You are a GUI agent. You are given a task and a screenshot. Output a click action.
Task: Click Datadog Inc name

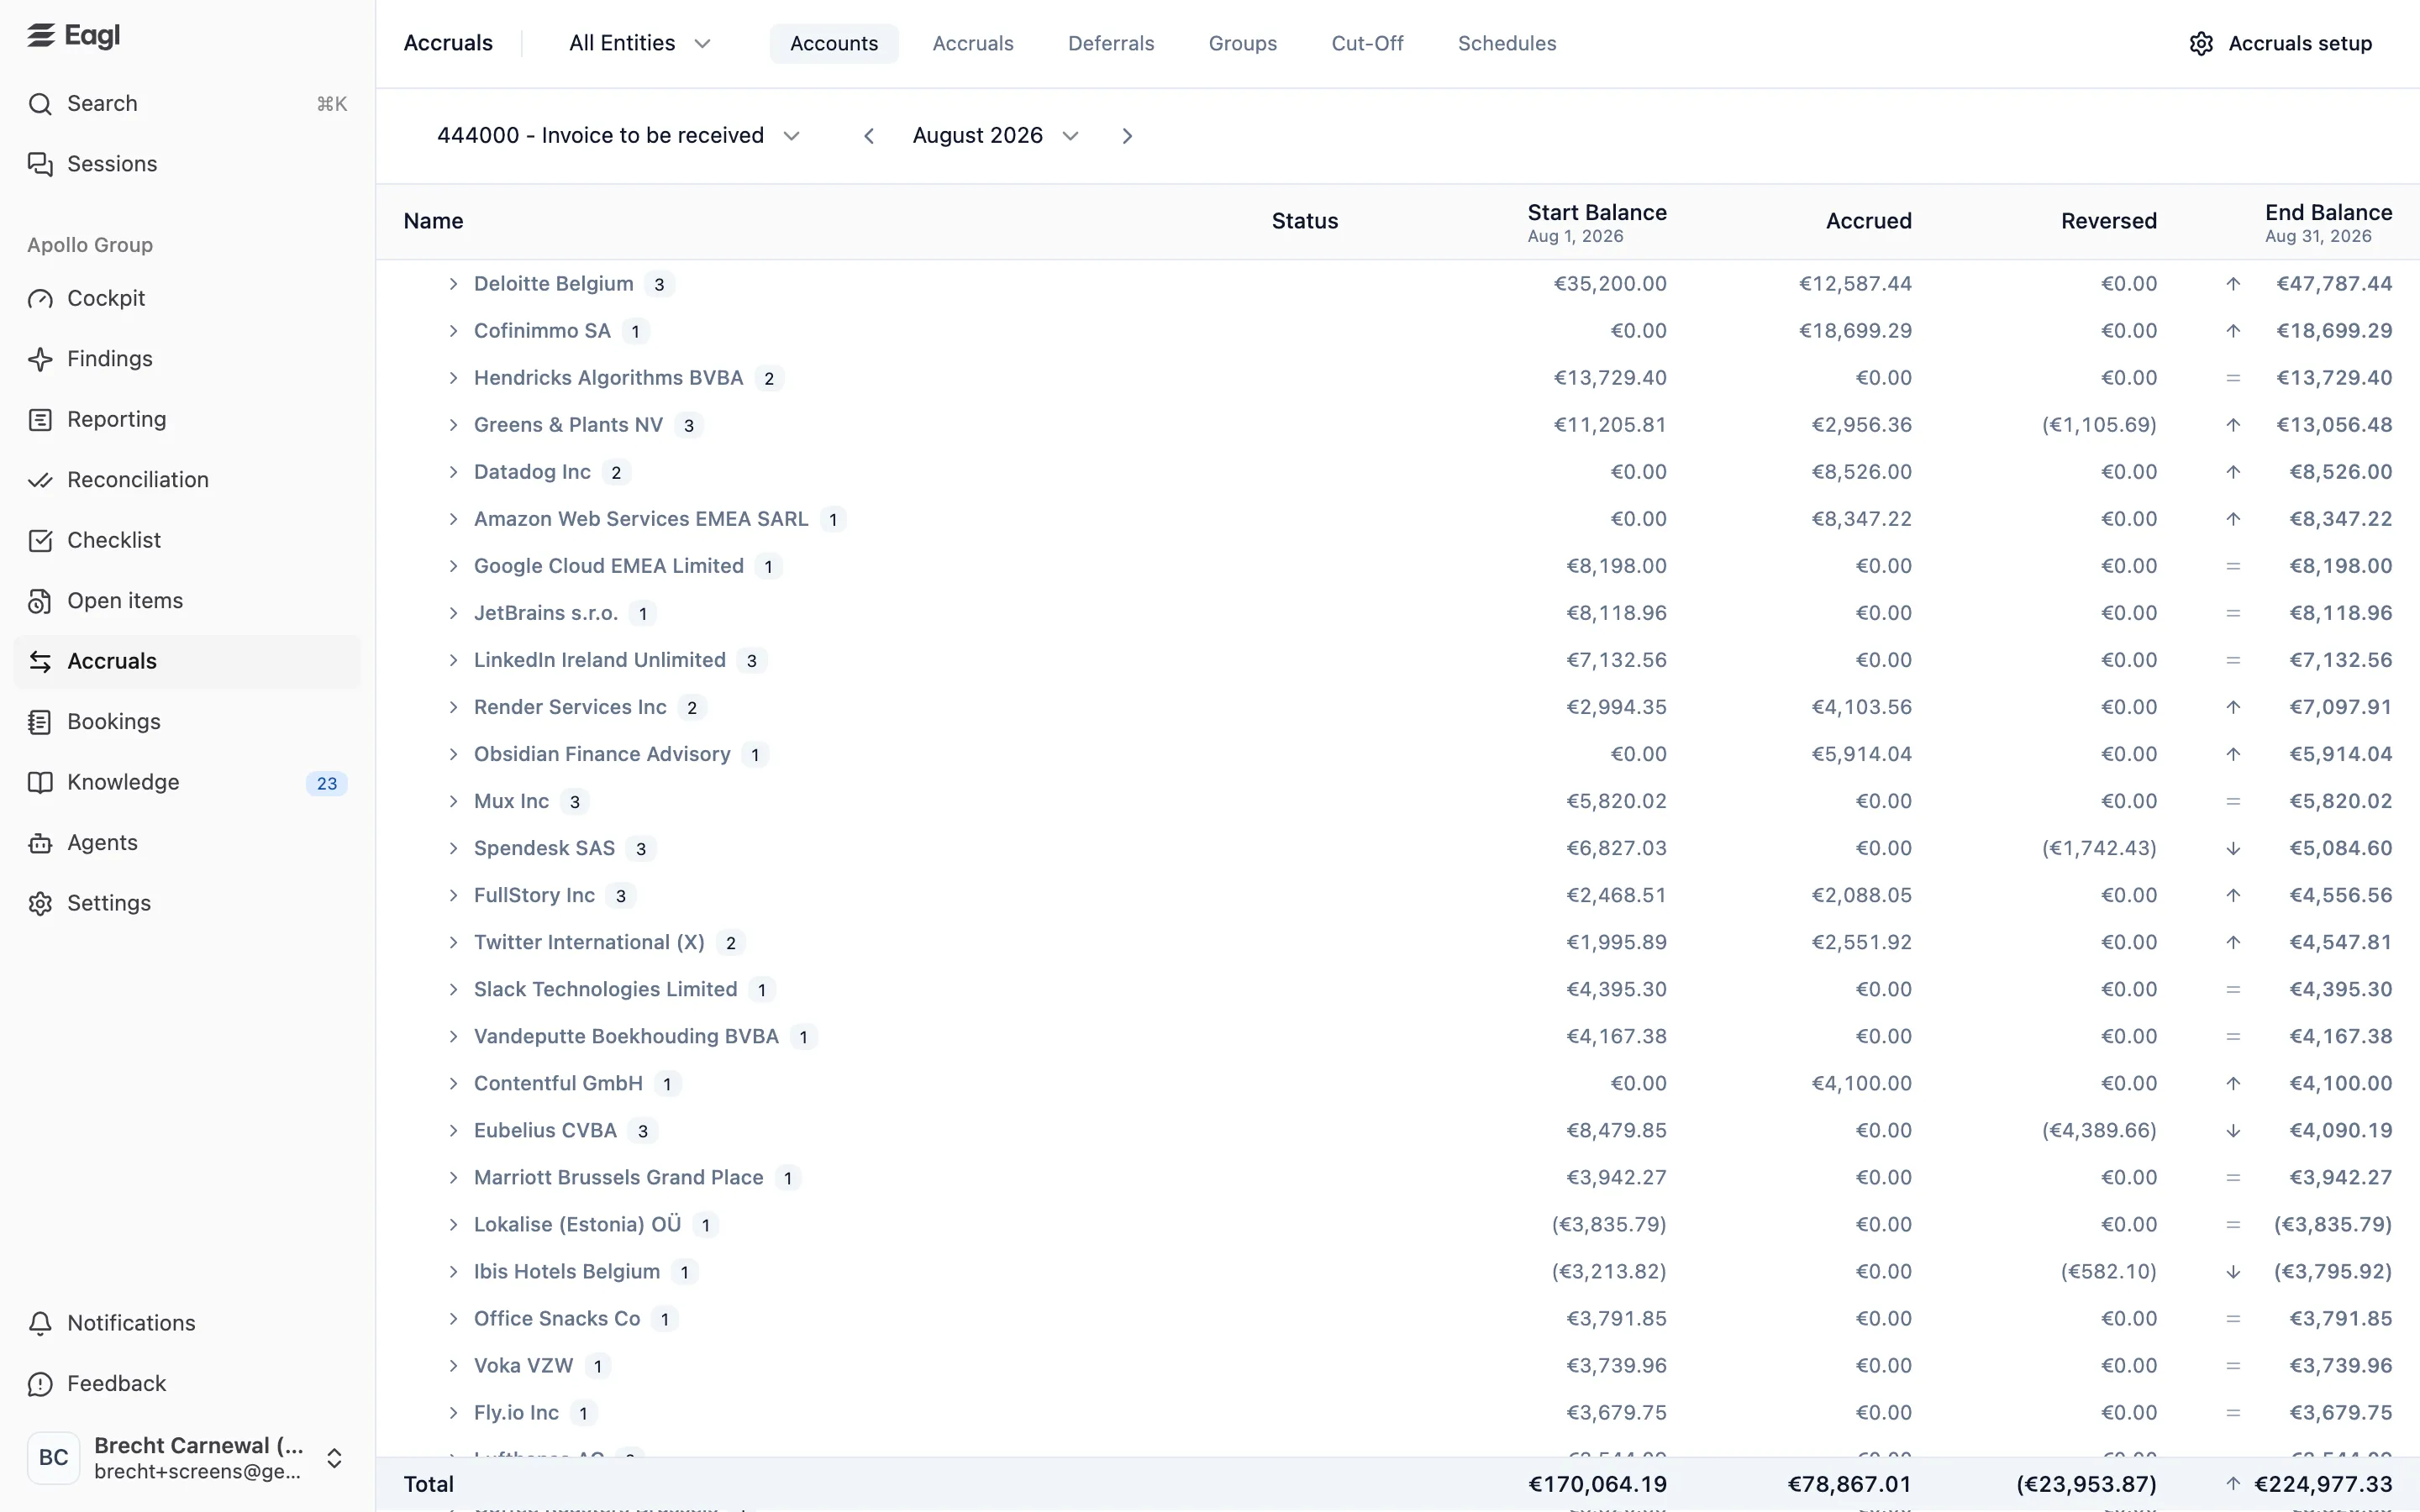(532, 472)
